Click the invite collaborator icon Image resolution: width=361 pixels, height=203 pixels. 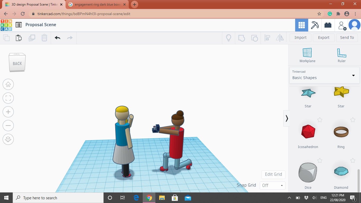342,25
